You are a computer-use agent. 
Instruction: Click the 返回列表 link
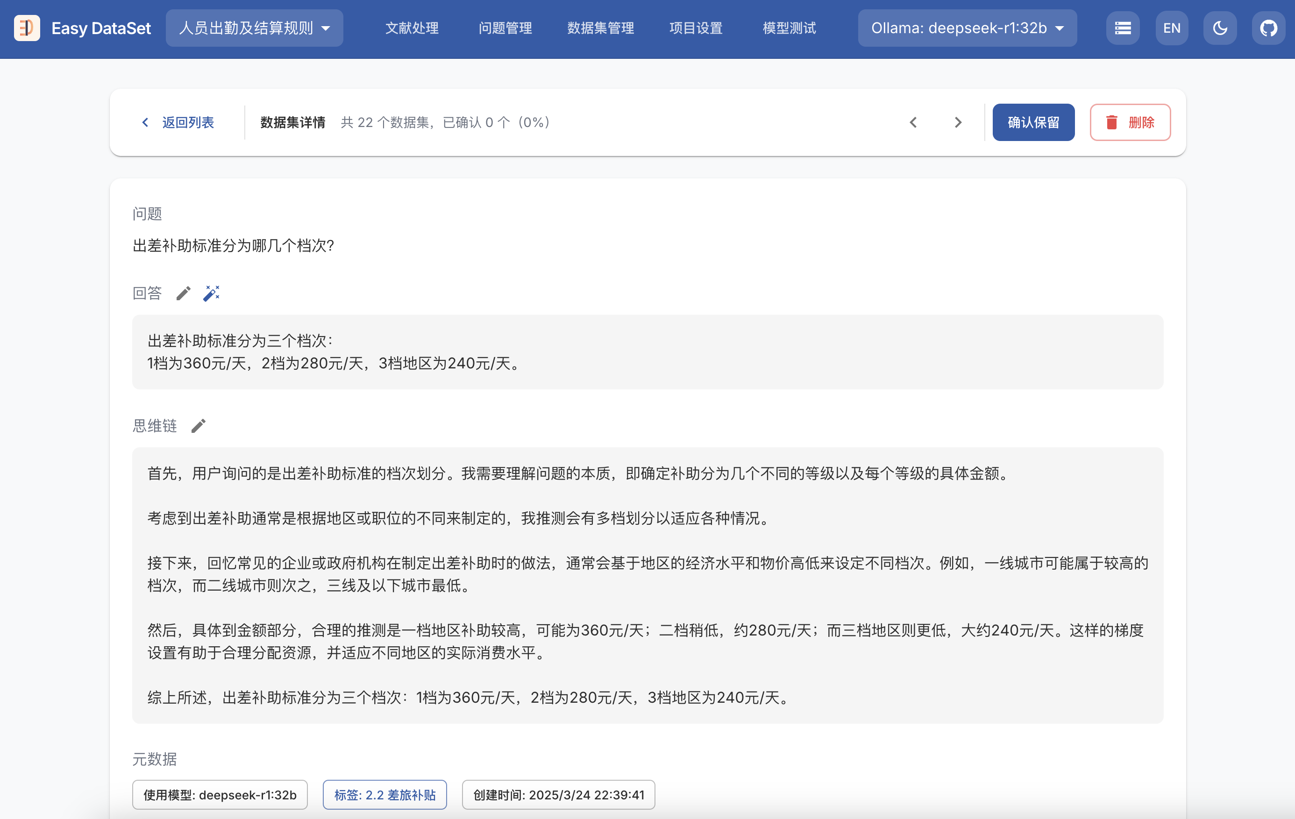point(178,122)
